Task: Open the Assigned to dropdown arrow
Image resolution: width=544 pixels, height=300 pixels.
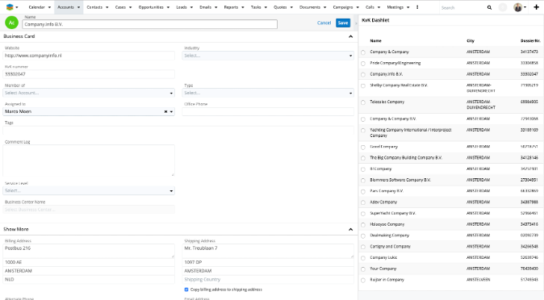Action: [171, 111]
